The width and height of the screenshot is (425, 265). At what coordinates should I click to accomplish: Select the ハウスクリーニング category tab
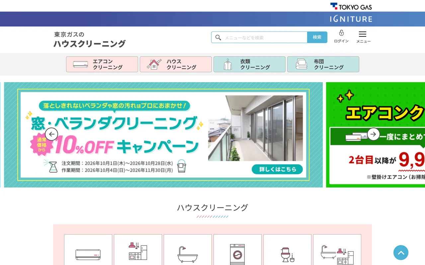[x=176, y=64]
